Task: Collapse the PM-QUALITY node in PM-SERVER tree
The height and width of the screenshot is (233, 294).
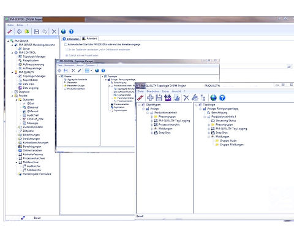Action: (12, 72)
